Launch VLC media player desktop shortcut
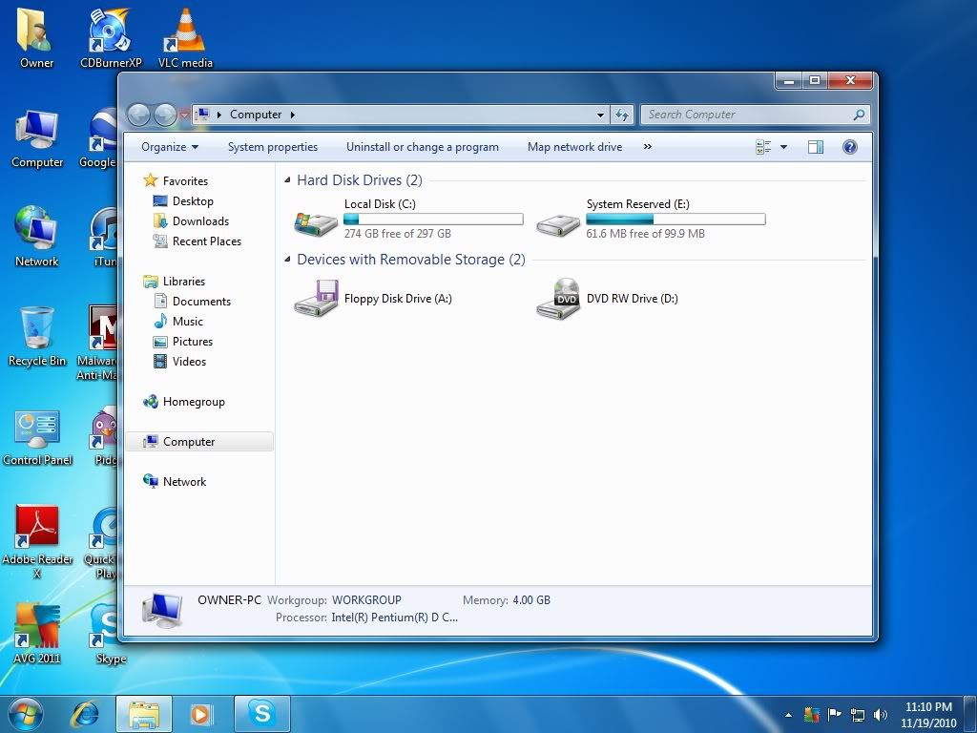The width and height of the screenshot is (977, 733). [185, 37]
